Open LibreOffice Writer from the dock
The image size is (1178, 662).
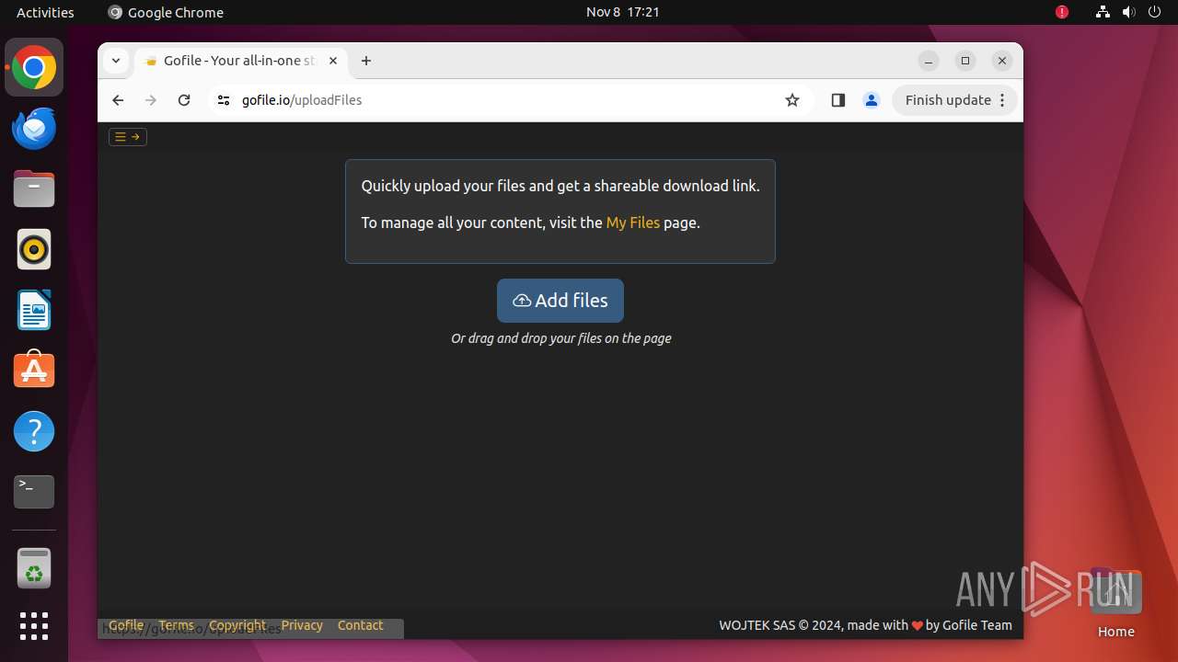pos(34,311)
